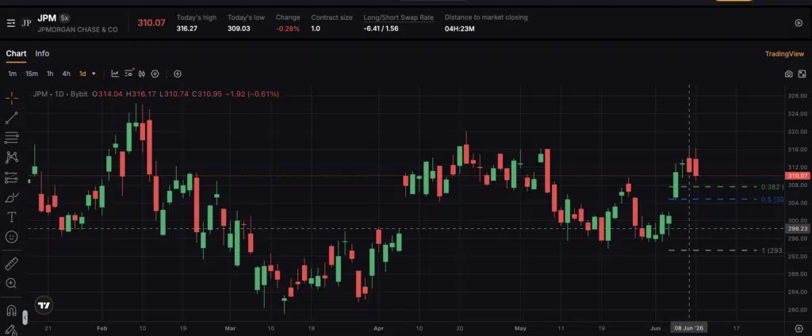The width and height of the screenshot is (812, 336).
Task: Select the forecasting and measurement tool
Action: [11, 178]
